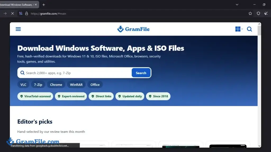Viewport: 271px width, 152px height.
Task: Click the search icon inside the search box
Action: pos(22,73)
